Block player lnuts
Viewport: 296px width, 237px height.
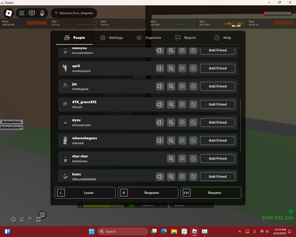click(x=193, y=177)
